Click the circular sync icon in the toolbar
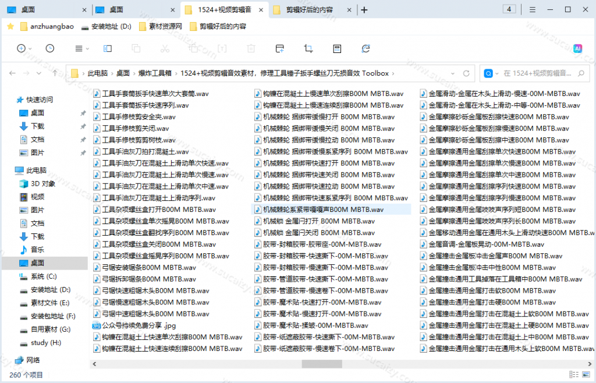 pyautogui.click(x=366, y=48)
